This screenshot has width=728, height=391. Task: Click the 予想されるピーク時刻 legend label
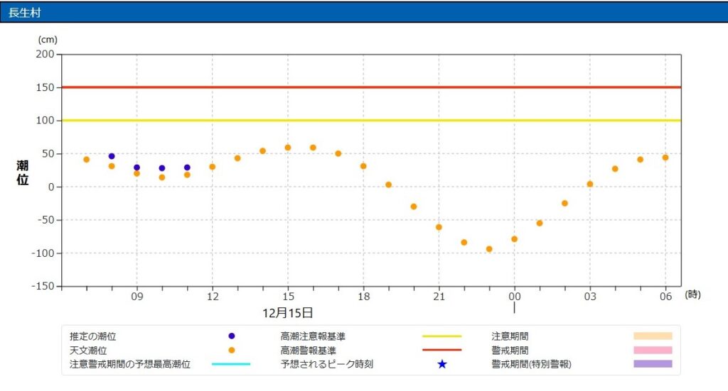[x=327, y=364]
